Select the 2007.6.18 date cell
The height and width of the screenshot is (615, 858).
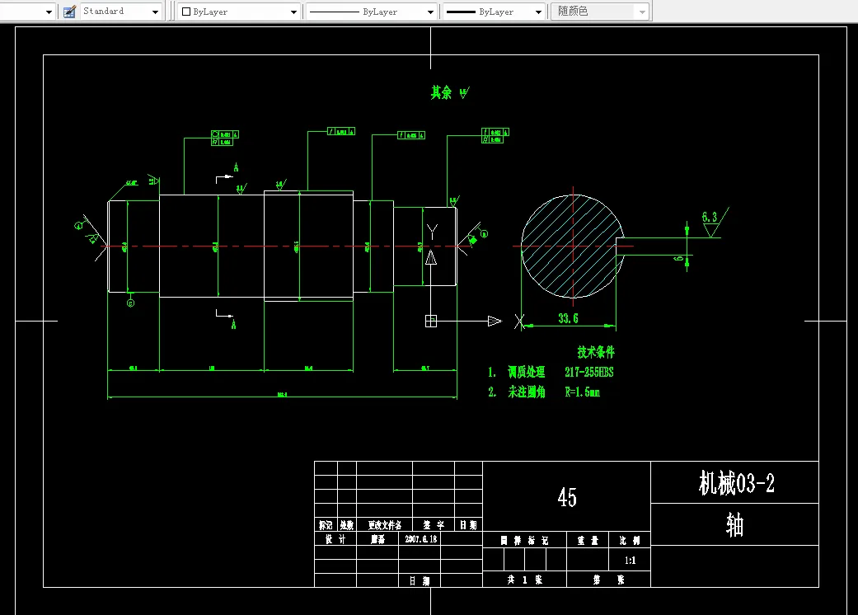coord(421,539)
